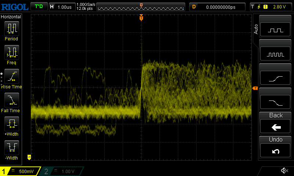Select the +Width measurement icon
The width and height of the screenshot is (294, 176).
pyautogui.click(x=11, y=125)
